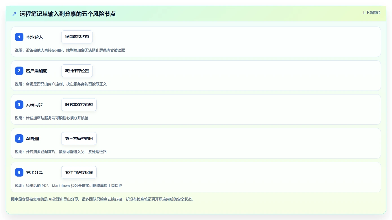
Task: Click the footer note starting 图中最容易被忽略的是
Action: tap(102, 199)
